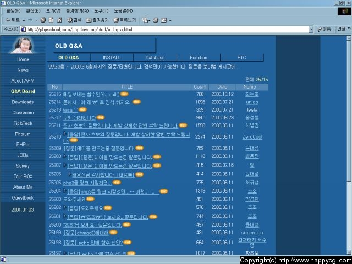Viewport: 352px width, 264px height.
Task: Open Tip&Tech in the sidebar
Action: point(23,123)
